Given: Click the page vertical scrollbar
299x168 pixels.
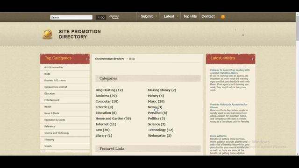Looking at the screenshot, I should [x=297, y=84].
